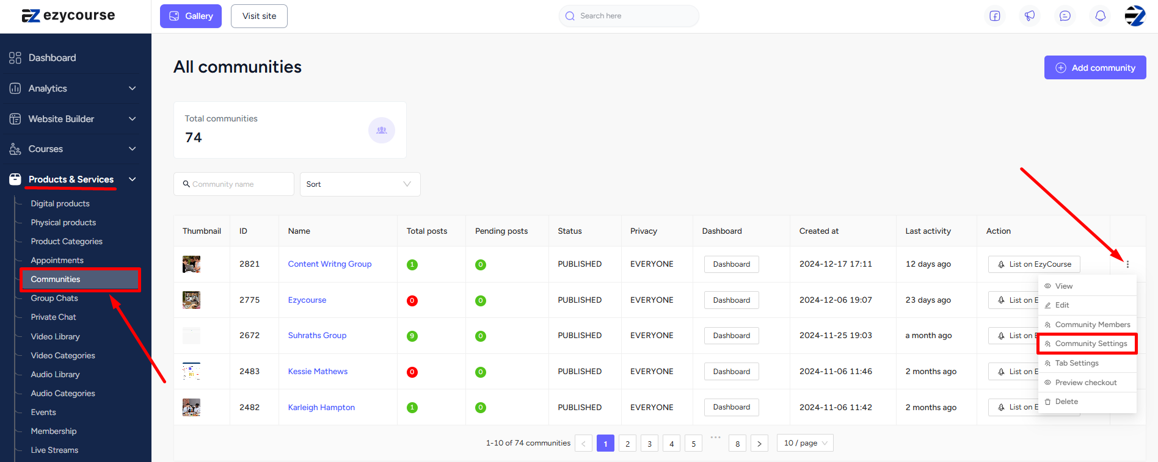Image resolution: width=1158 pixels, height=462 pixels.
Task: Choose Preview checkout in action menu
Action: [x=1087, y=383]
